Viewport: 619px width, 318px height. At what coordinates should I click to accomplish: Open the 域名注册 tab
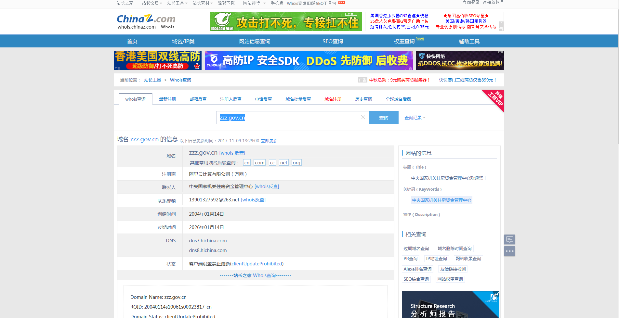click(333, 99)
